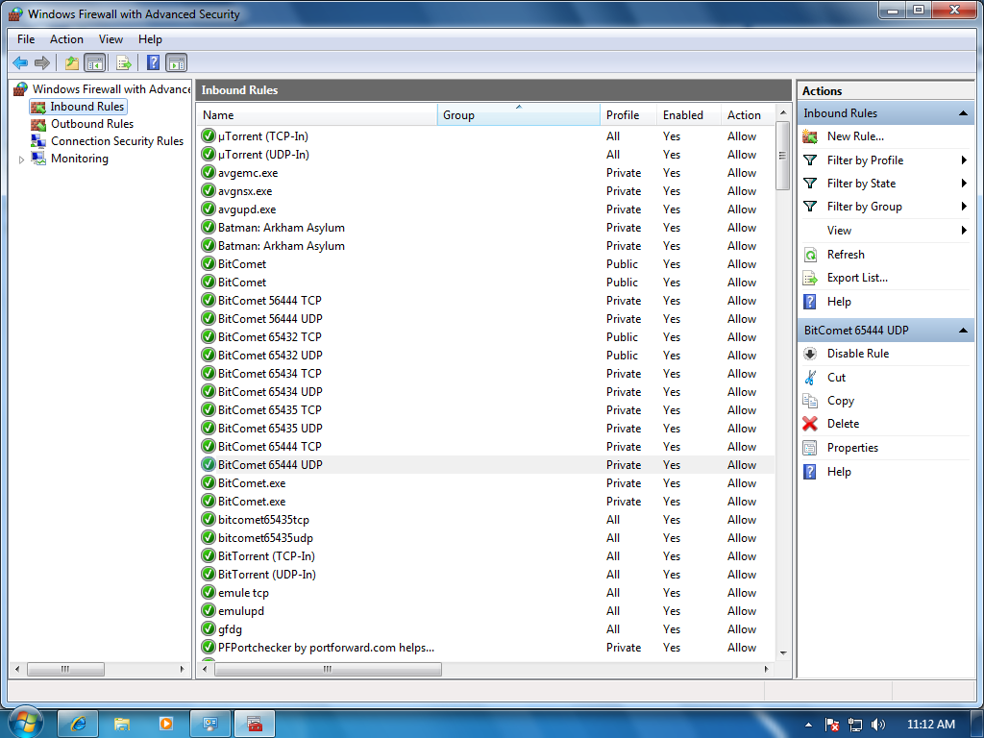Screen dimensions: 984x738
Task: Click the Forward arrow toolbar icon
Action: click(42, 62)
